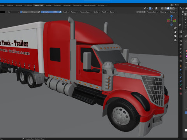Open the Falloff dropdown
The width and height of the screenshot is (187, 140).
click(x=105, y=12)
